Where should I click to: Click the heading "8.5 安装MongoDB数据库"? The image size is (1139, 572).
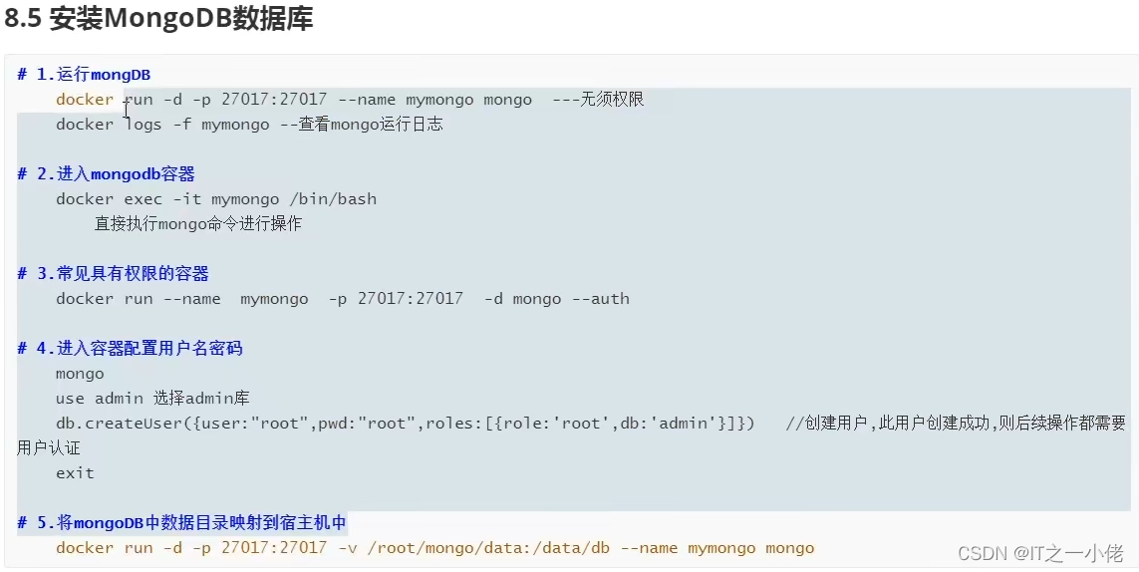[x=159, y=19]
